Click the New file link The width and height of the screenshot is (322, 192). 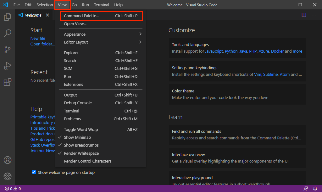pyautogui.click(x=38, y=38)
